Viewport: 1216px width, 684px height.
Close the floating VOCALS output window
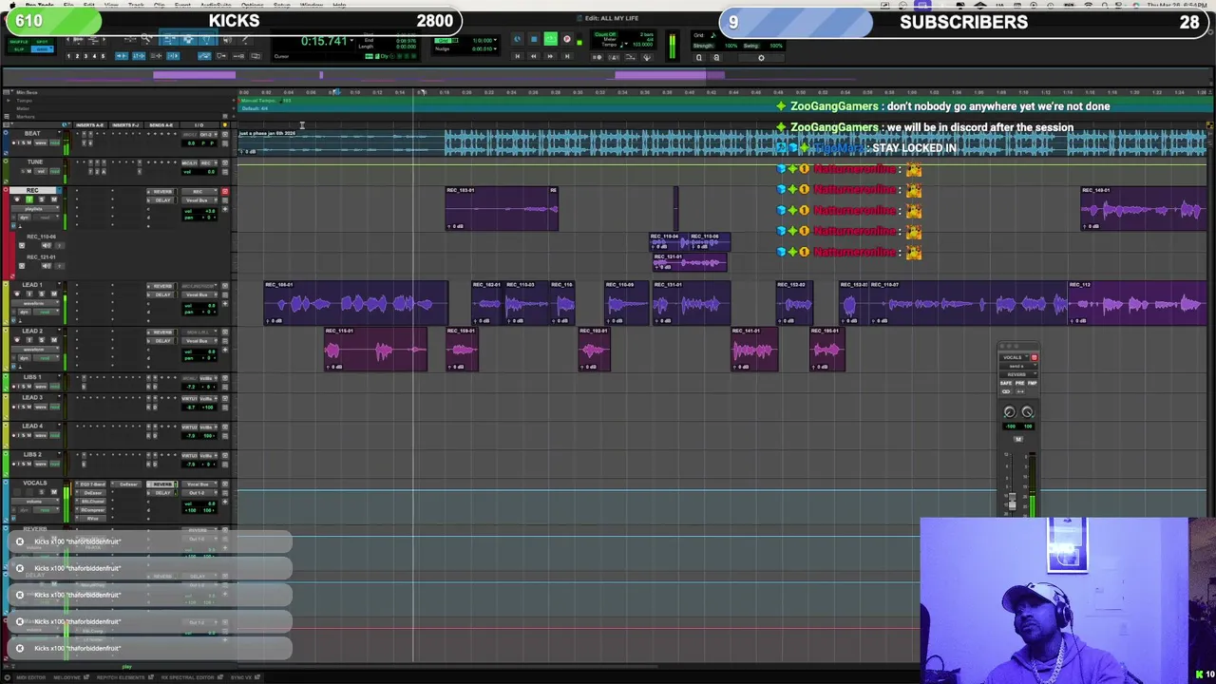(x=1002, y=346)
